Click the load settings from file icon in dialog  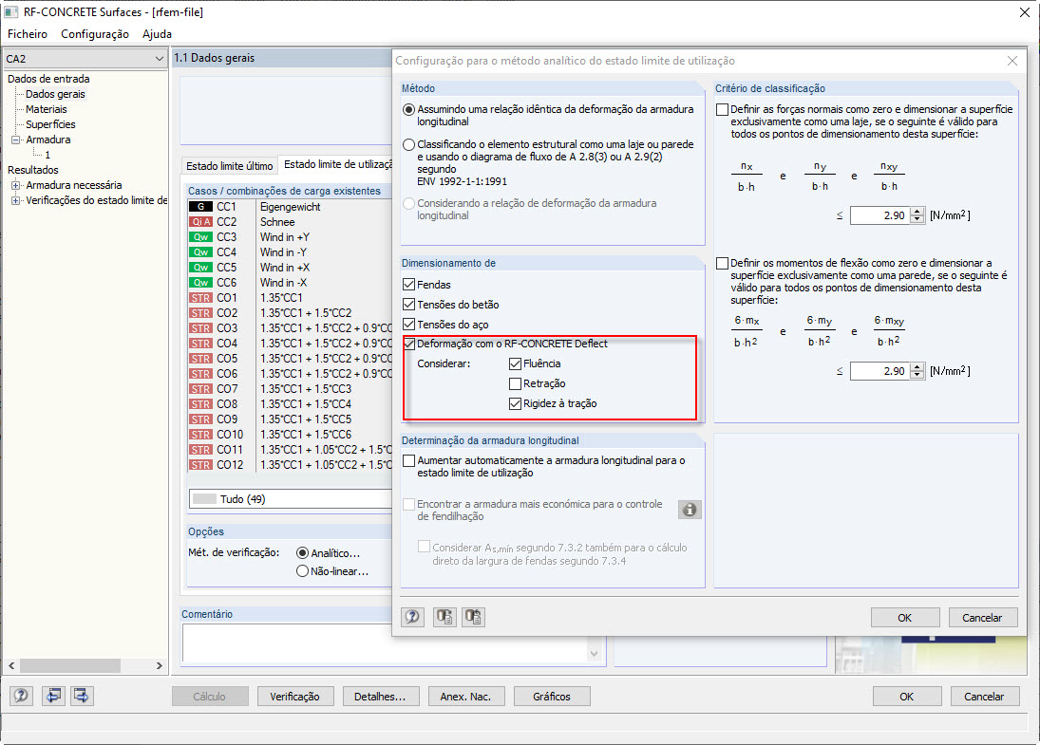tap(473, 617)
